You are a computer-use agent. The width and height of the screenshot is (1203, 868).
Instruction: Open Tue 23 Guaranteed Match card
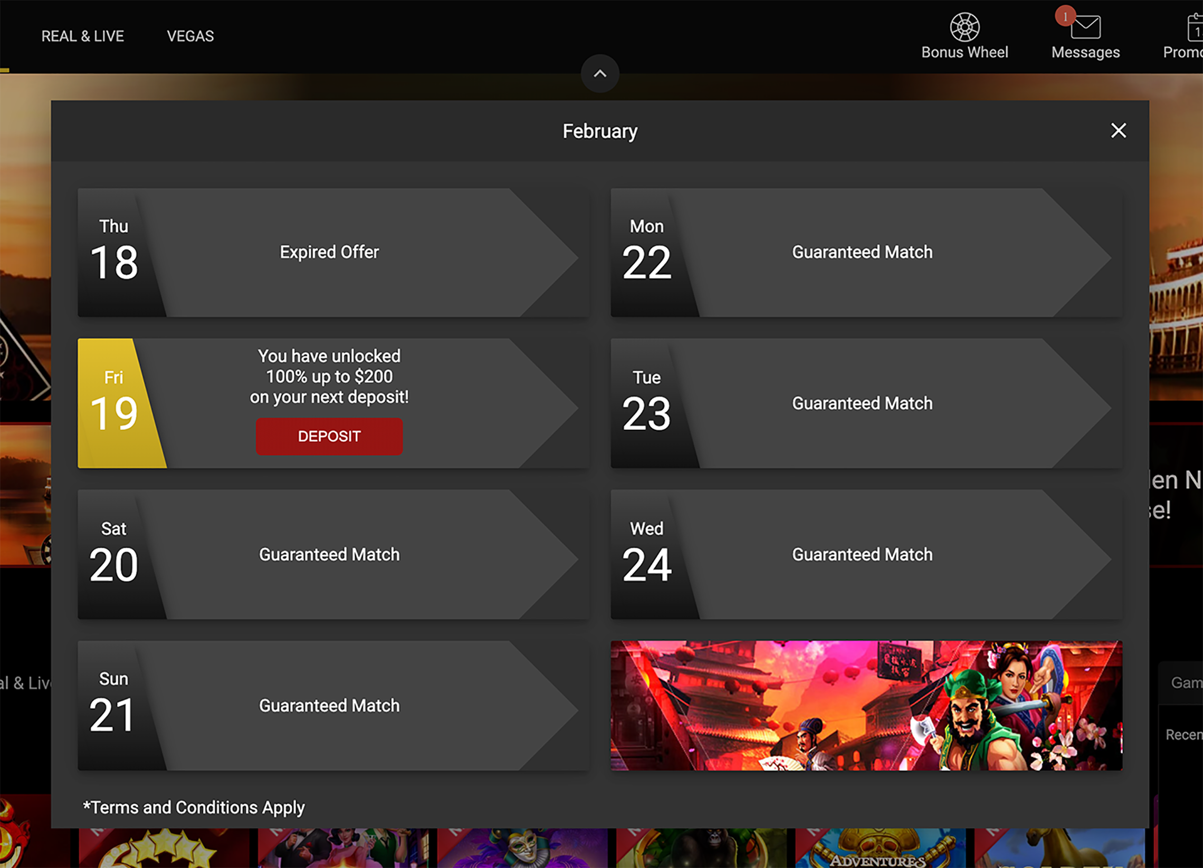861,403
